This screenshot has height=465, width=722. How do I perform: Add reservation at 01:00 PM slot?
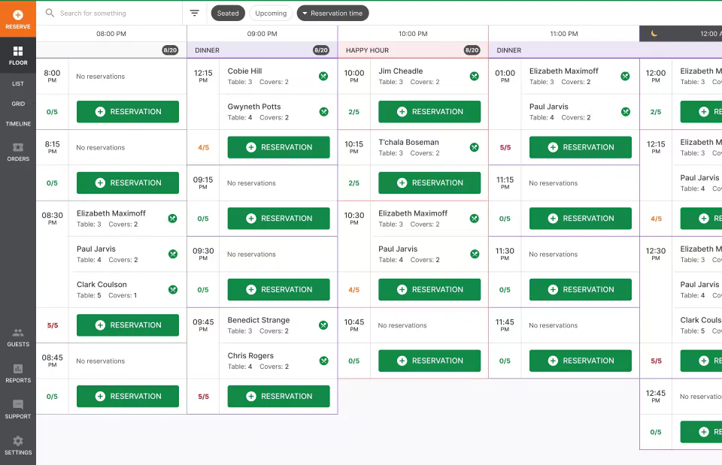coord(580,147)
